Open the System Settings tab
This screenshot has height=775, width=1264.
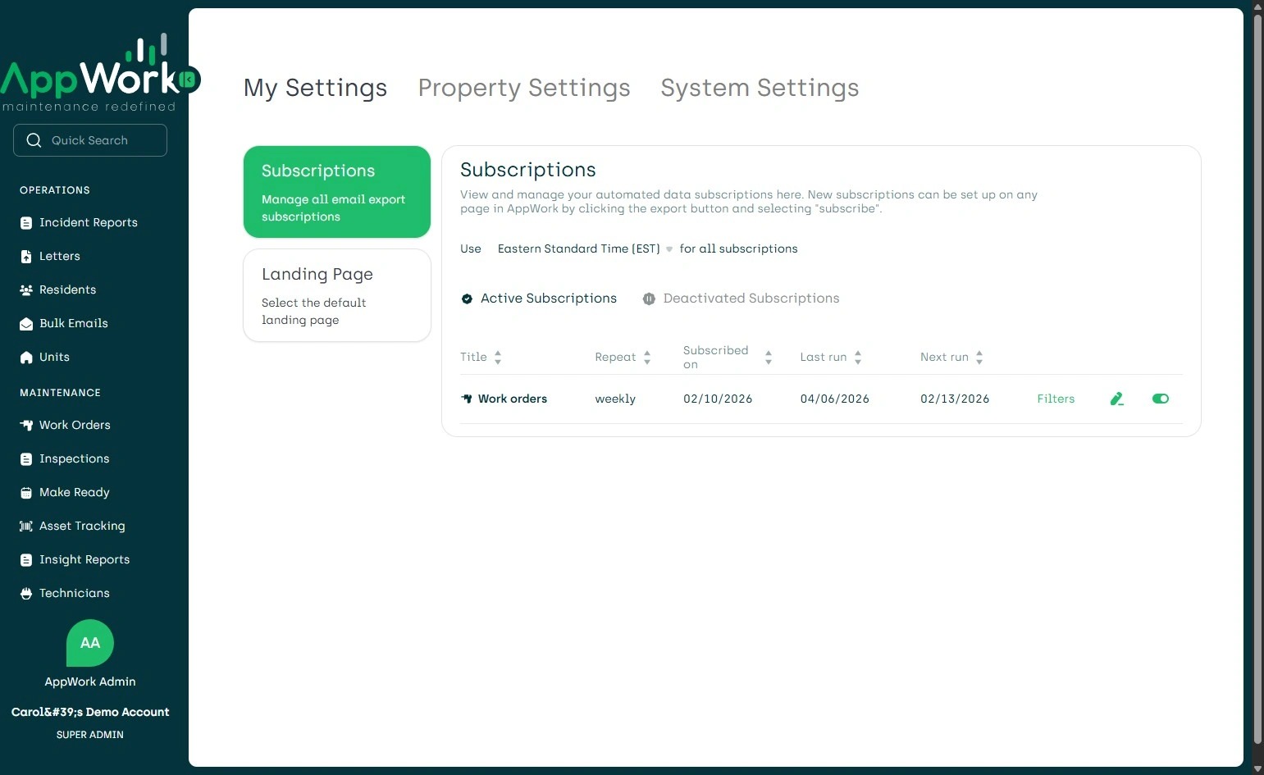(760, 88)
